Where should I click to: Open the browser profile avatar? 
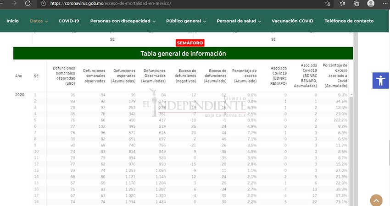tap(371, 3)
